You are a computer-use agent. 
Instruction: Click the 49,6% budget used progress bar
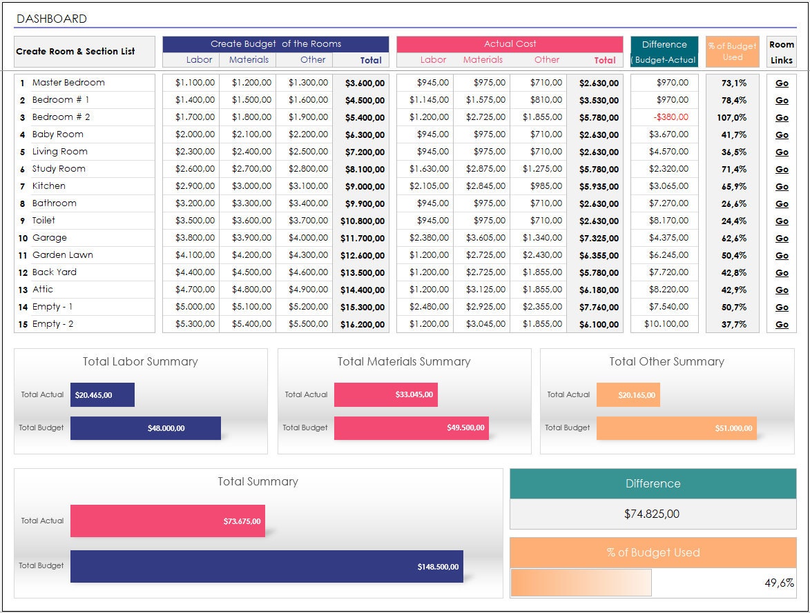pyautogui.click(x=580, y=583)
